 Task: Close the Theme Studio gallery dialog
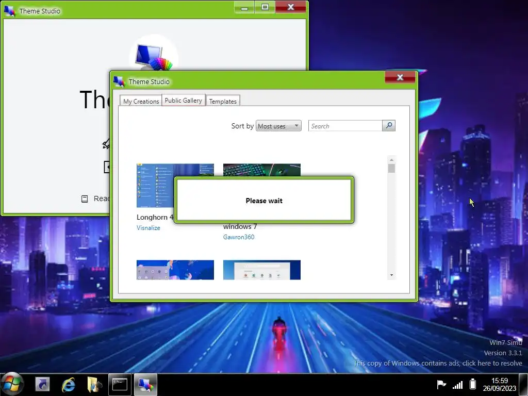400,77
